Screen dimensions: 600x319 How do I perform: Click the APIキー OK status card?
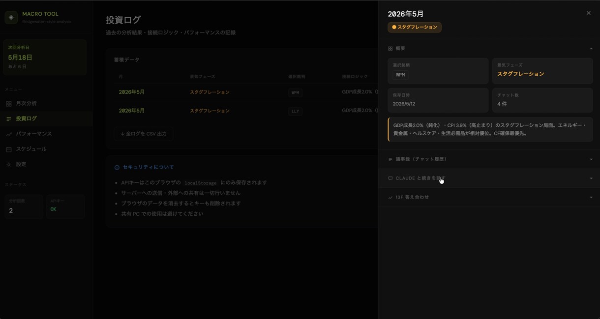coord(65,207)
